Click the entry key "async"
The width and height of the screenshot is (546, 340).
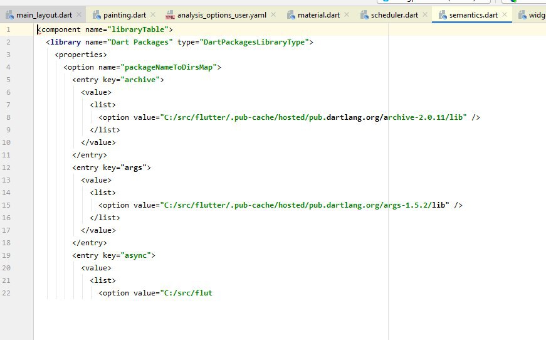coord(136,255)
